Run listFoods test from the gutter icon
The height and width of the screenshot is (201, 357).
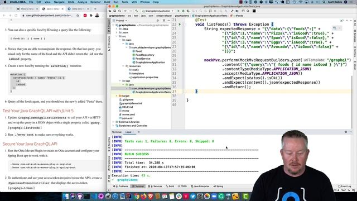180,25
